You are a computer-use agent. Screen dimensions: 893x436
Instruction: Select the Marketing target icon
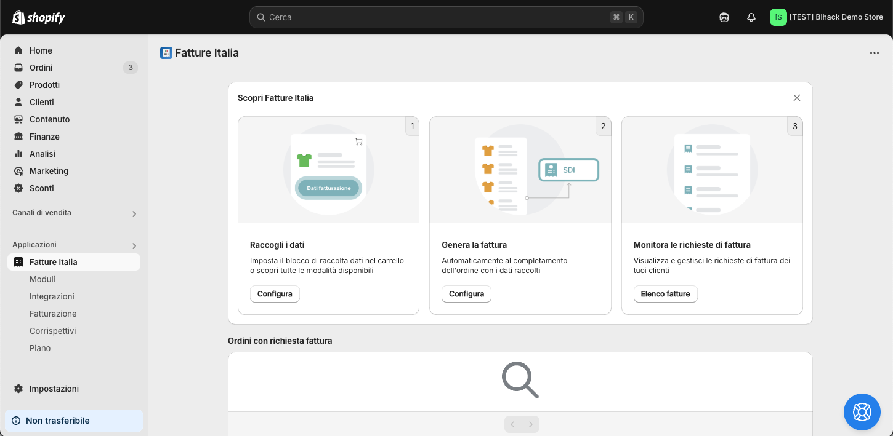[x=18, y=171]
